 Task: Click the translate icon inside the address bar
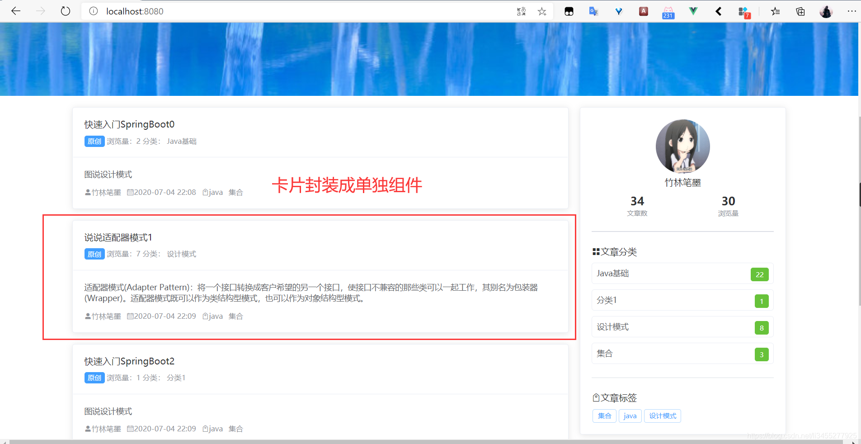click(x=521, y=11)
